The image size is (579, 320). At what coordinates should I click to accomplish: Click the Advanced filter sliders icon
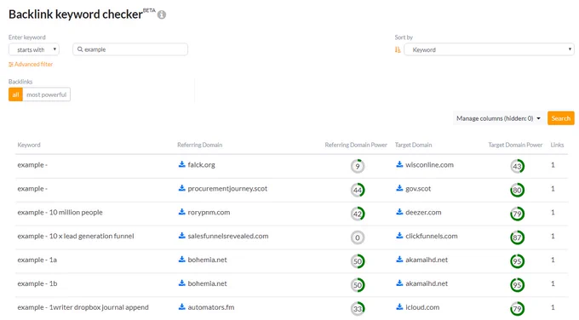click(x=11, y=64)
